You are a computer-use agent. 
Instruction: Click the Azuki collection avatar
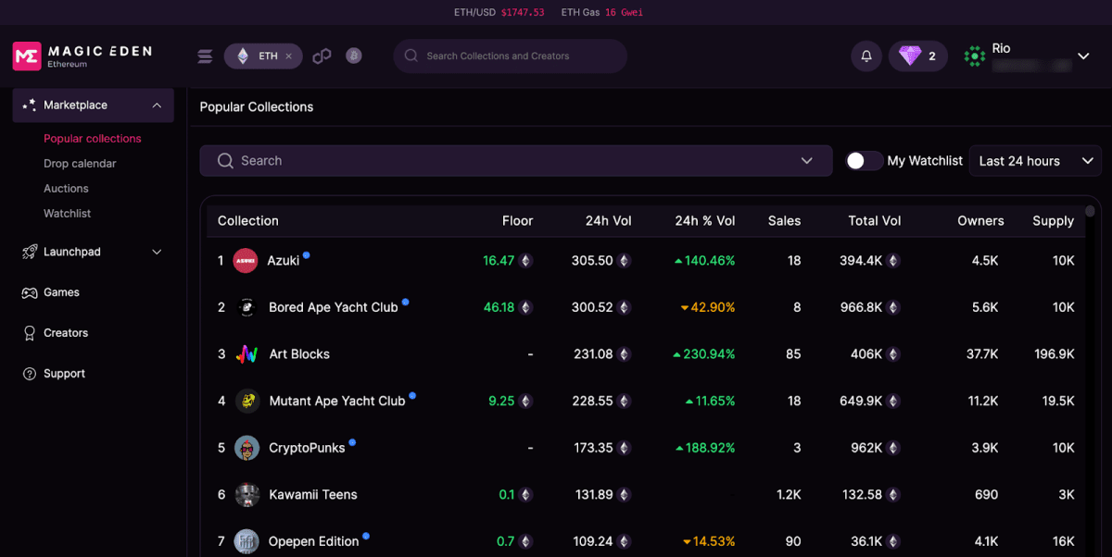coord(245,261)
